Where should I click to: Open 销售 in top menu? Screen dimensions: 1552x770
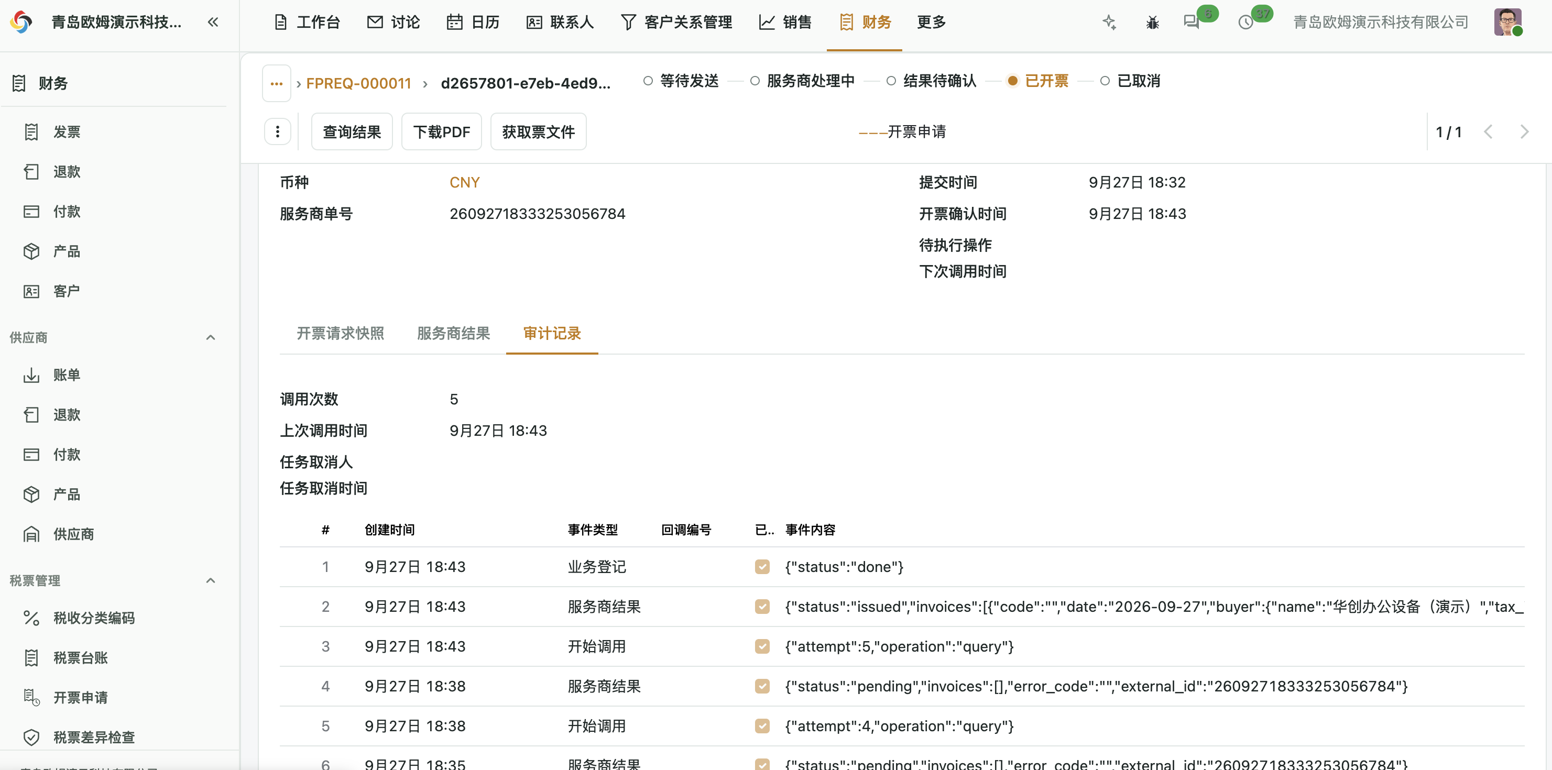(785, 23)
